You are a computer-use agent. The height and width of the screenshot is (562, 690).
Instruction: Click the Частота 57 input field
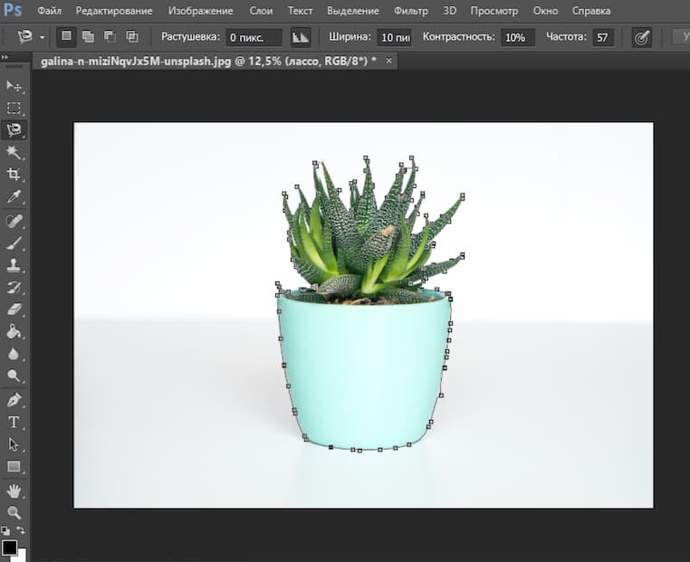point(603,37)
